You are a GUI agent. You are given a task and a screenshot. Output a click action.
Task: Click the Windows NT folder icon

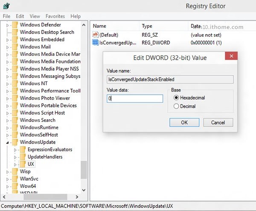tap(15, 84)
